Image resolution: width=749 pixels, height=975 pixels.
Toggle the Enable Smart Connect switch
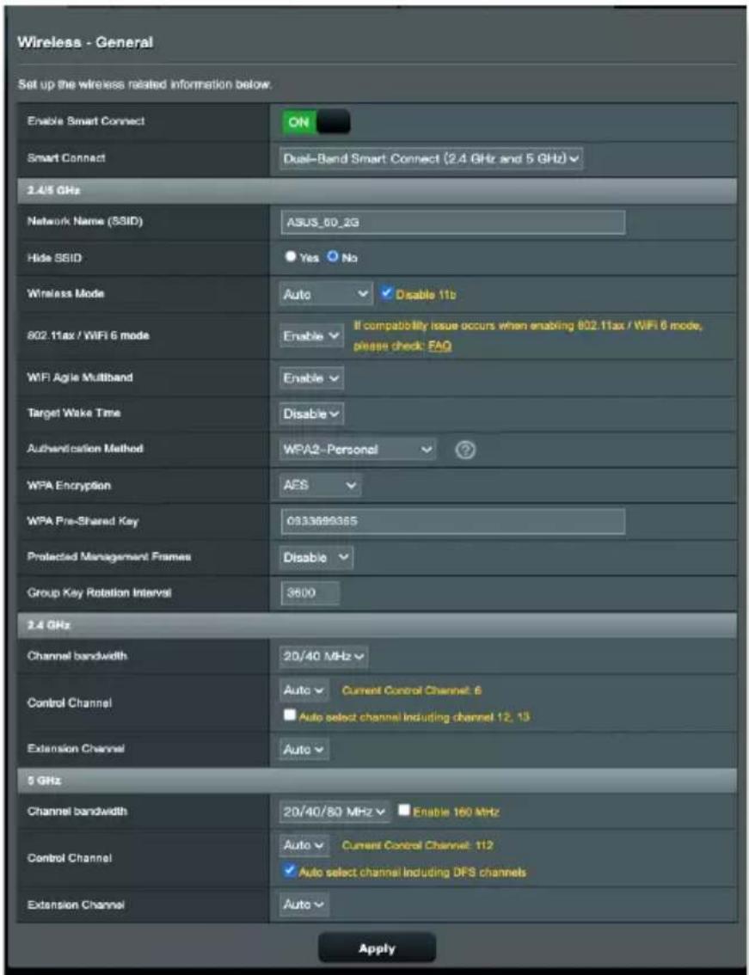[x=316, y=122]
